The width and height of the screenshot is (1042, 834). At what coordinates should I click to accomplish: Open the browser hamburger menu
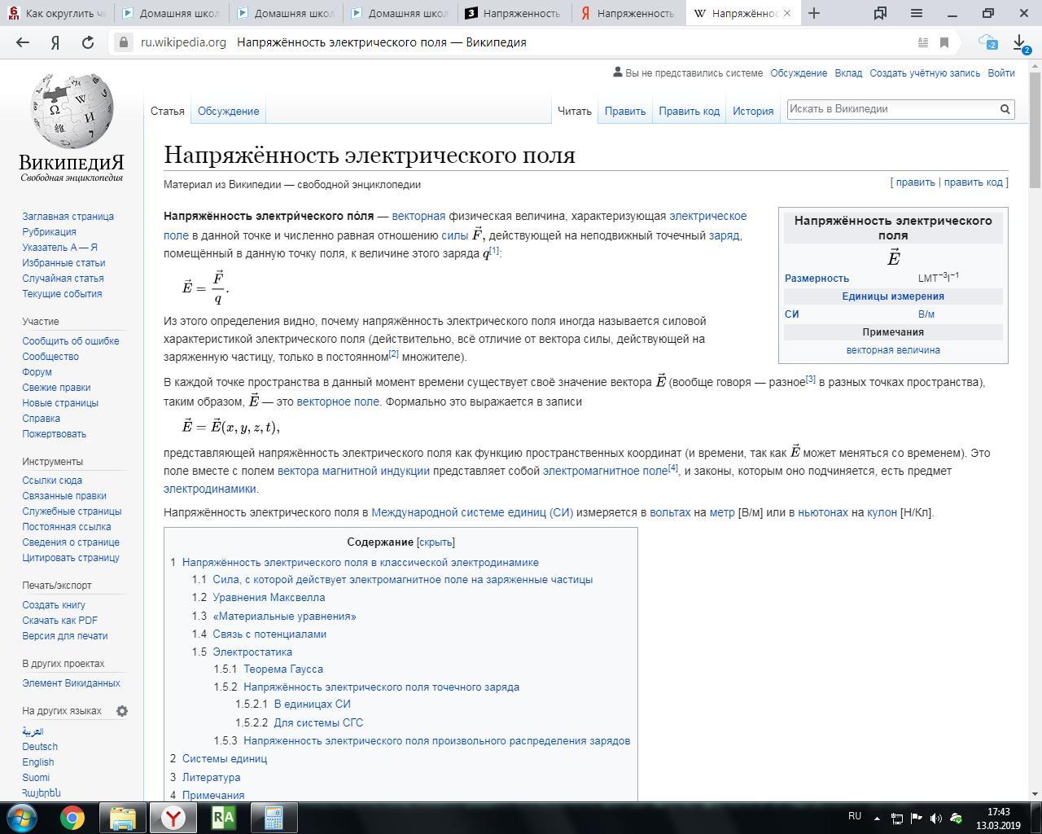916,13
